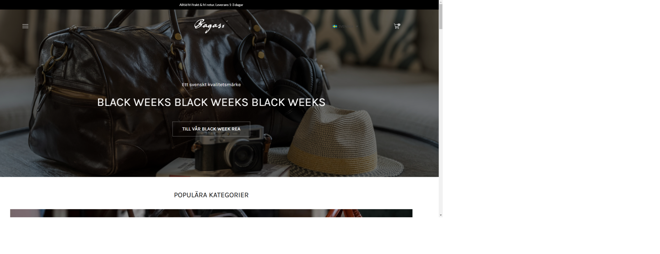Click the vertical scrollbar thumb
The width and height of the screenshot is (660, 254).
441,16
